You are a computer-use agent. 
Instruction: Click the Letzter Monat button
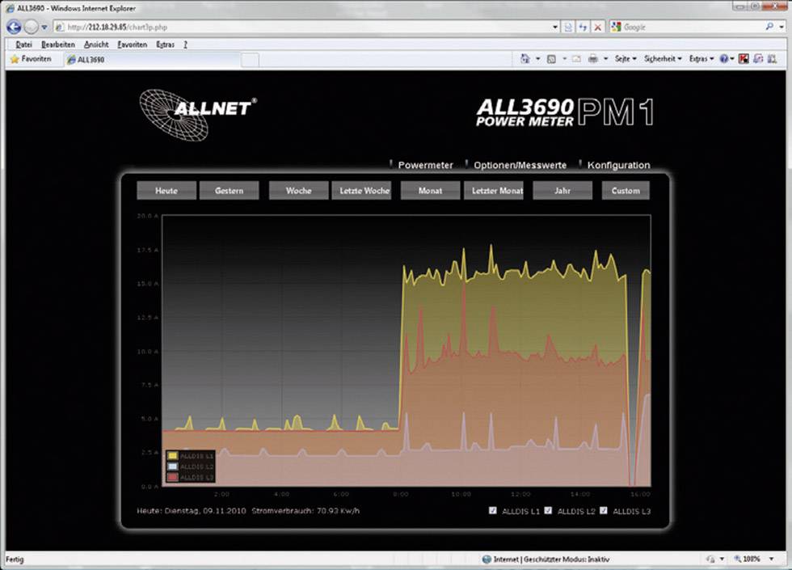[x=494, y=191]
